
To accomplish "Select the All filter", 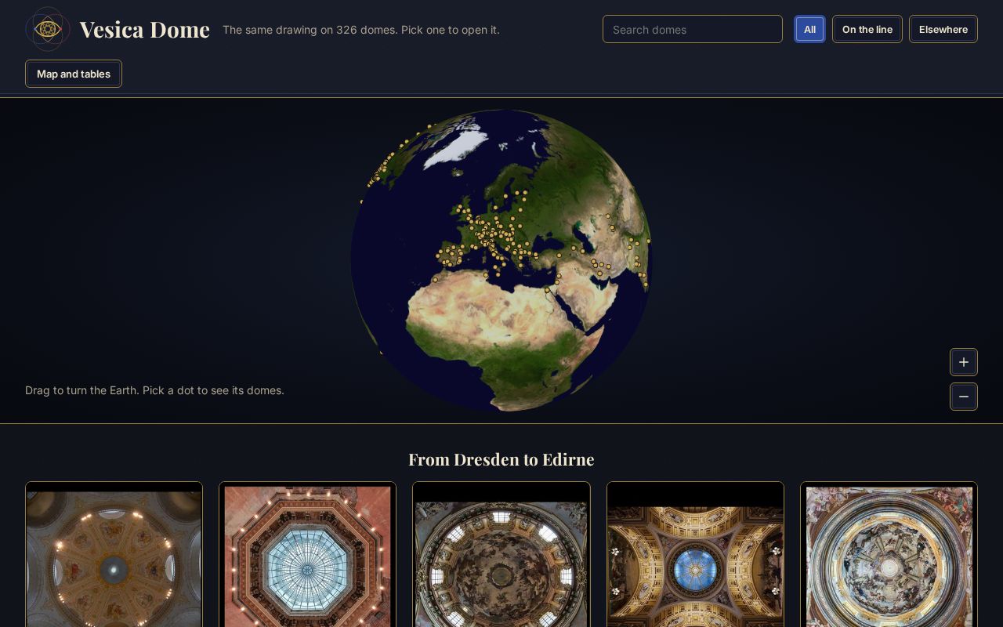I will point(809,29).
